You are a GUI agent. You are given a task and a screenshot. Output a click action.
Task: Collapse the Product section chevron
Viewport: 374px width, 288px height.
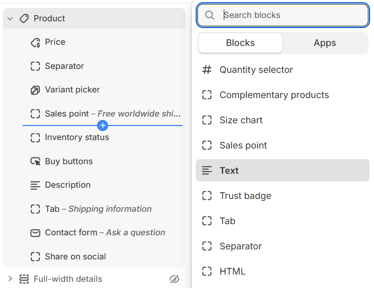click(x=10, y=18)
